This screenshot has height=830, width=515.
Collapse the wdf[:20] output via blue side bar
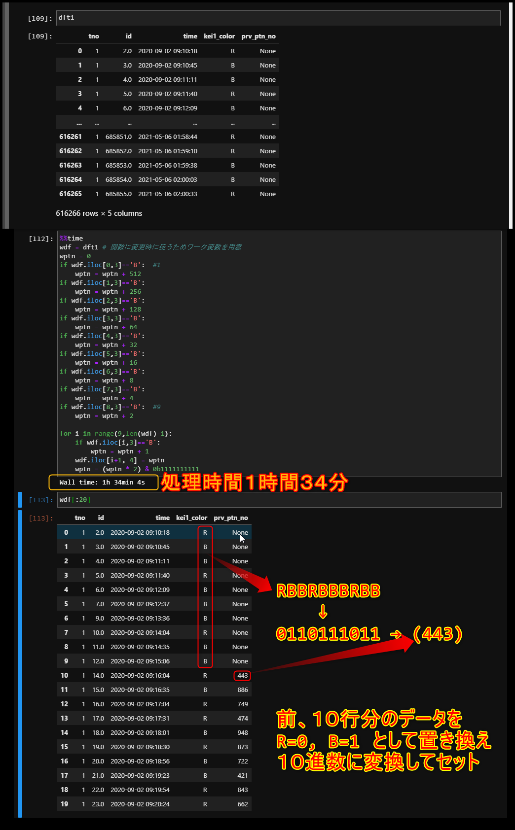20,664
